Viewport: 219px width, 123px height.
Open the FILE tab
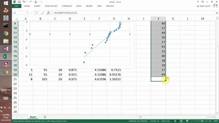(x=16, y=6)
